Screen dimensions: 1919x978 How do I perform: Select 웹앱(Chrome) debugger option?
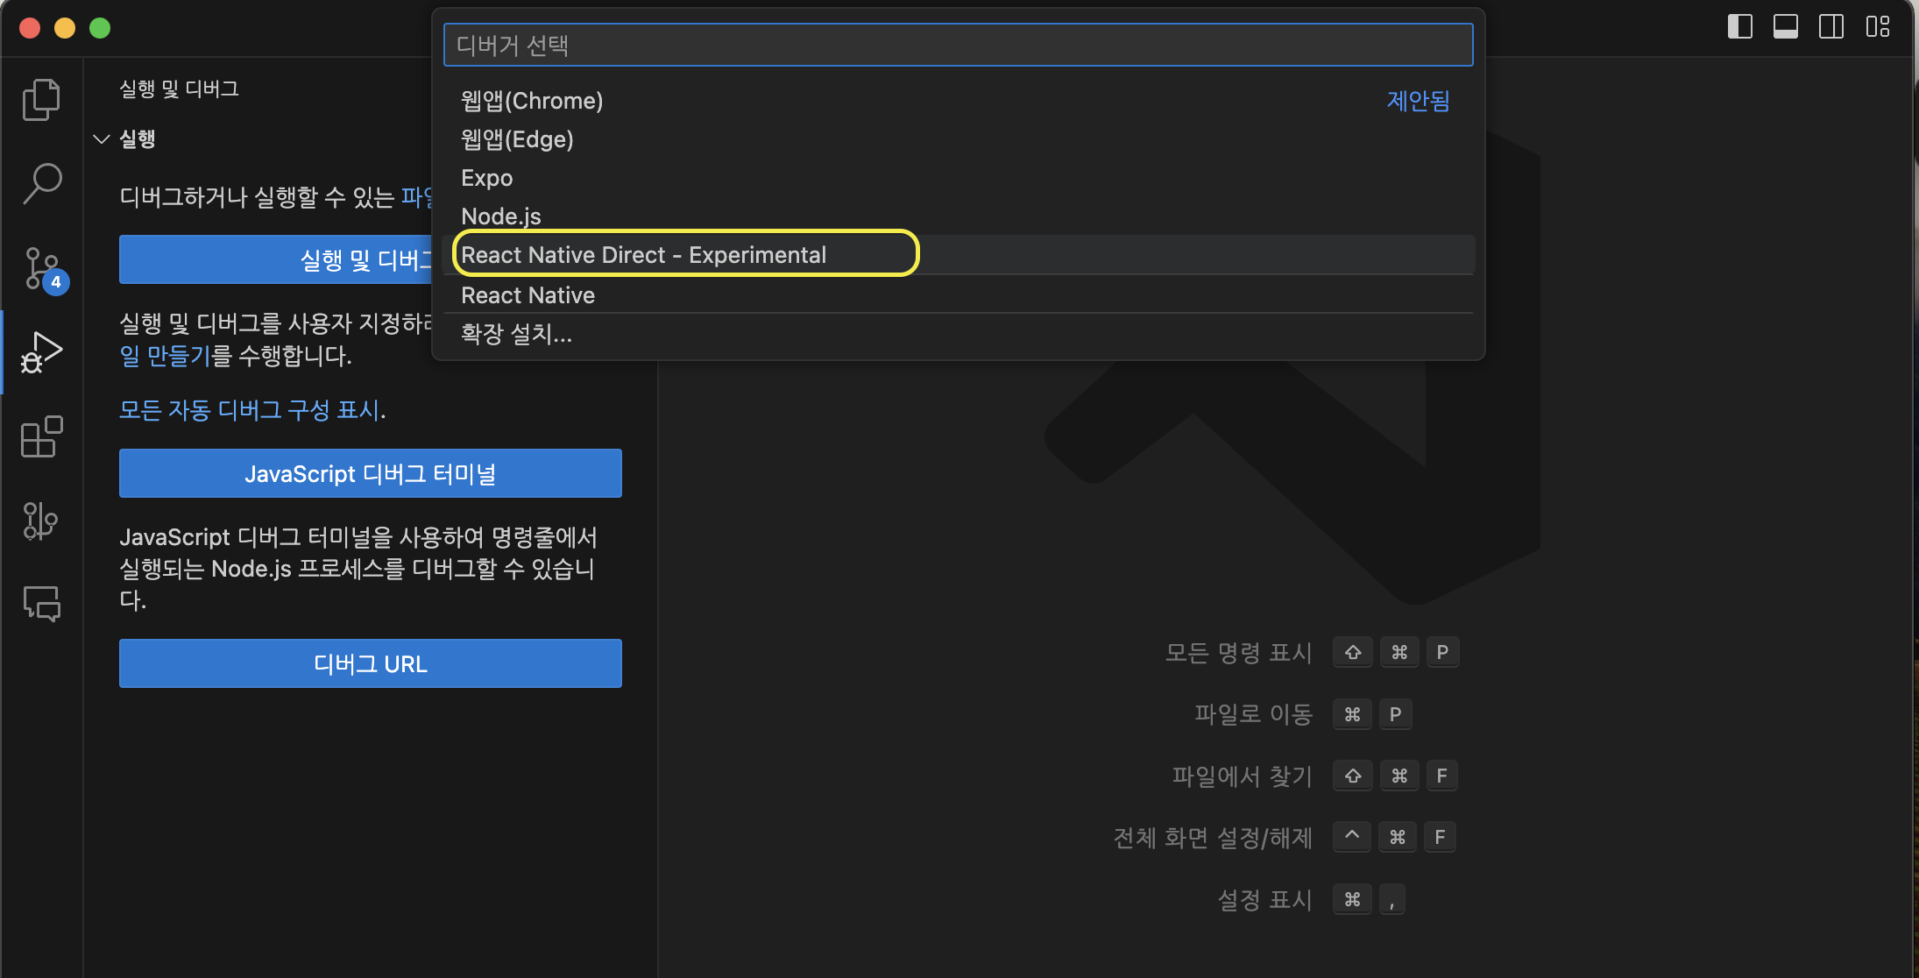pos(532,101)
